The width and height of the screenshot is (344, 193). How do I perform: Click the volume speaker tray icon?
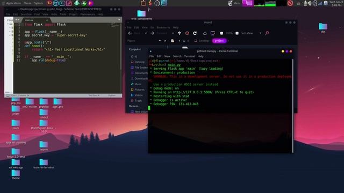(310, 3)
